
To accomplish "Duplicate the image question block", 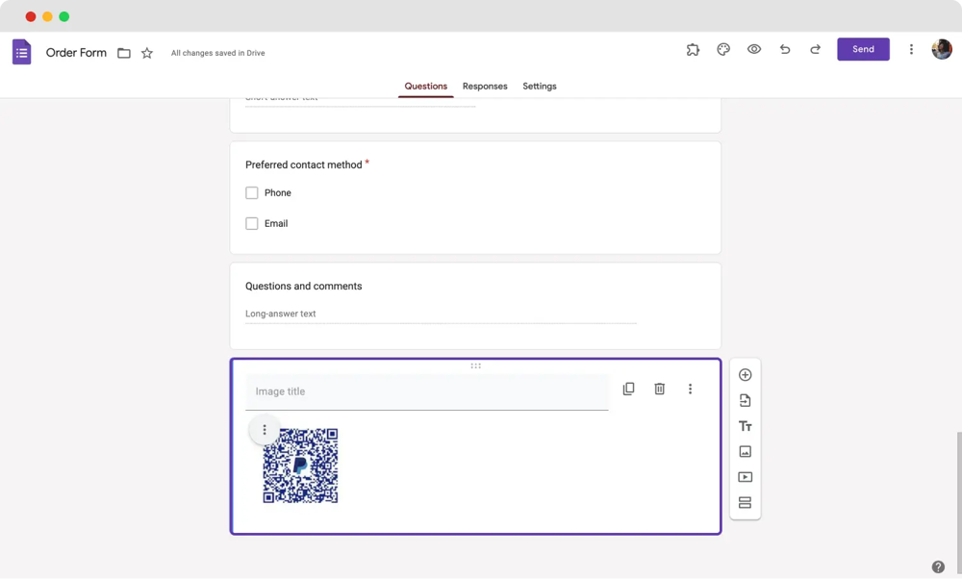I will (628, 389).
